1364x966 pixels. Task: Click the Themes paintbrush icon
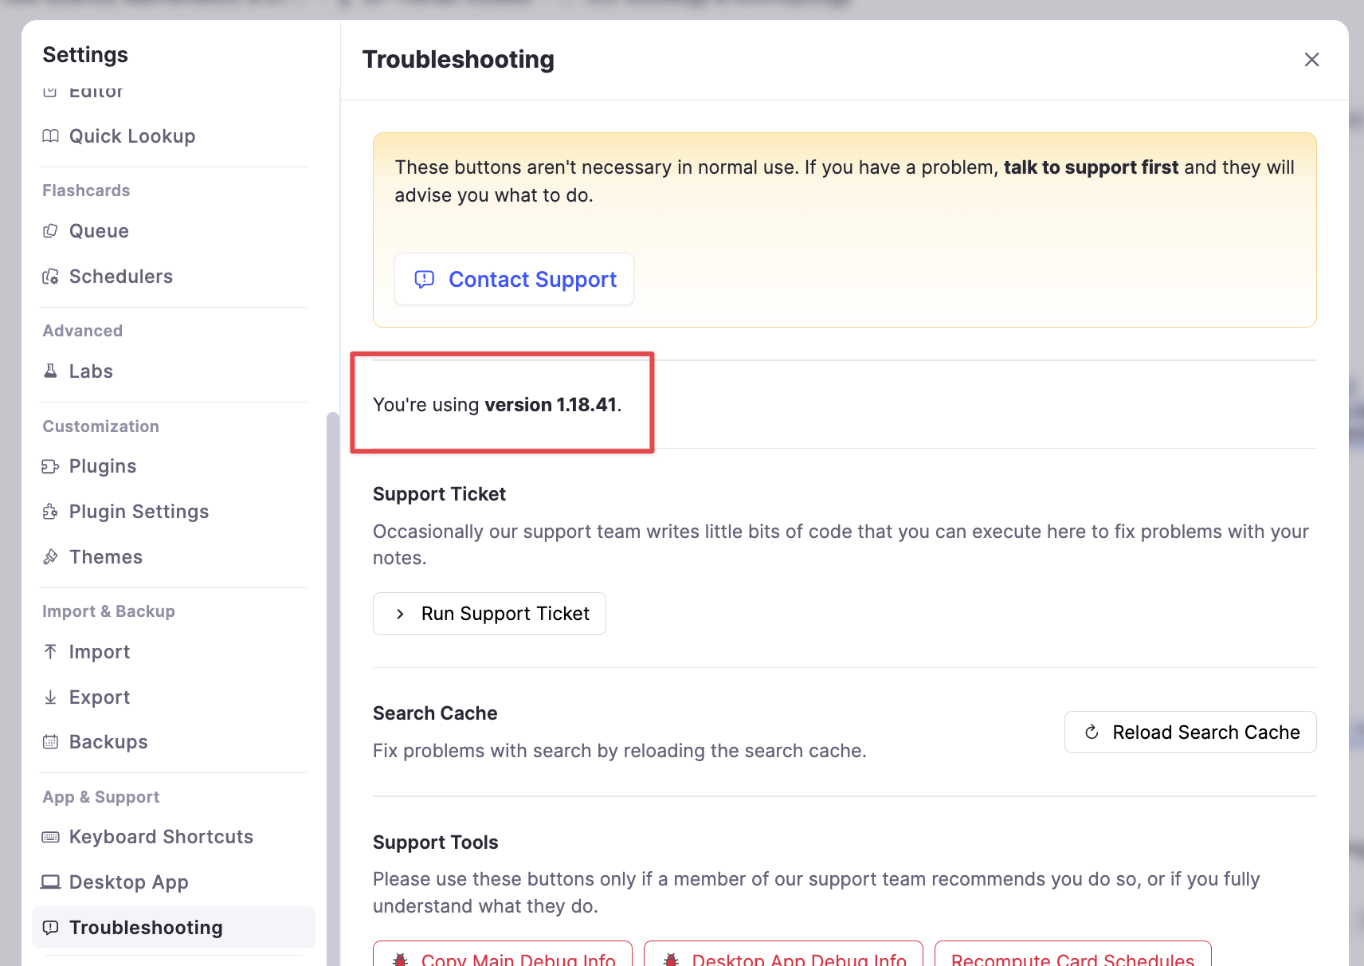tap(50, 557)
